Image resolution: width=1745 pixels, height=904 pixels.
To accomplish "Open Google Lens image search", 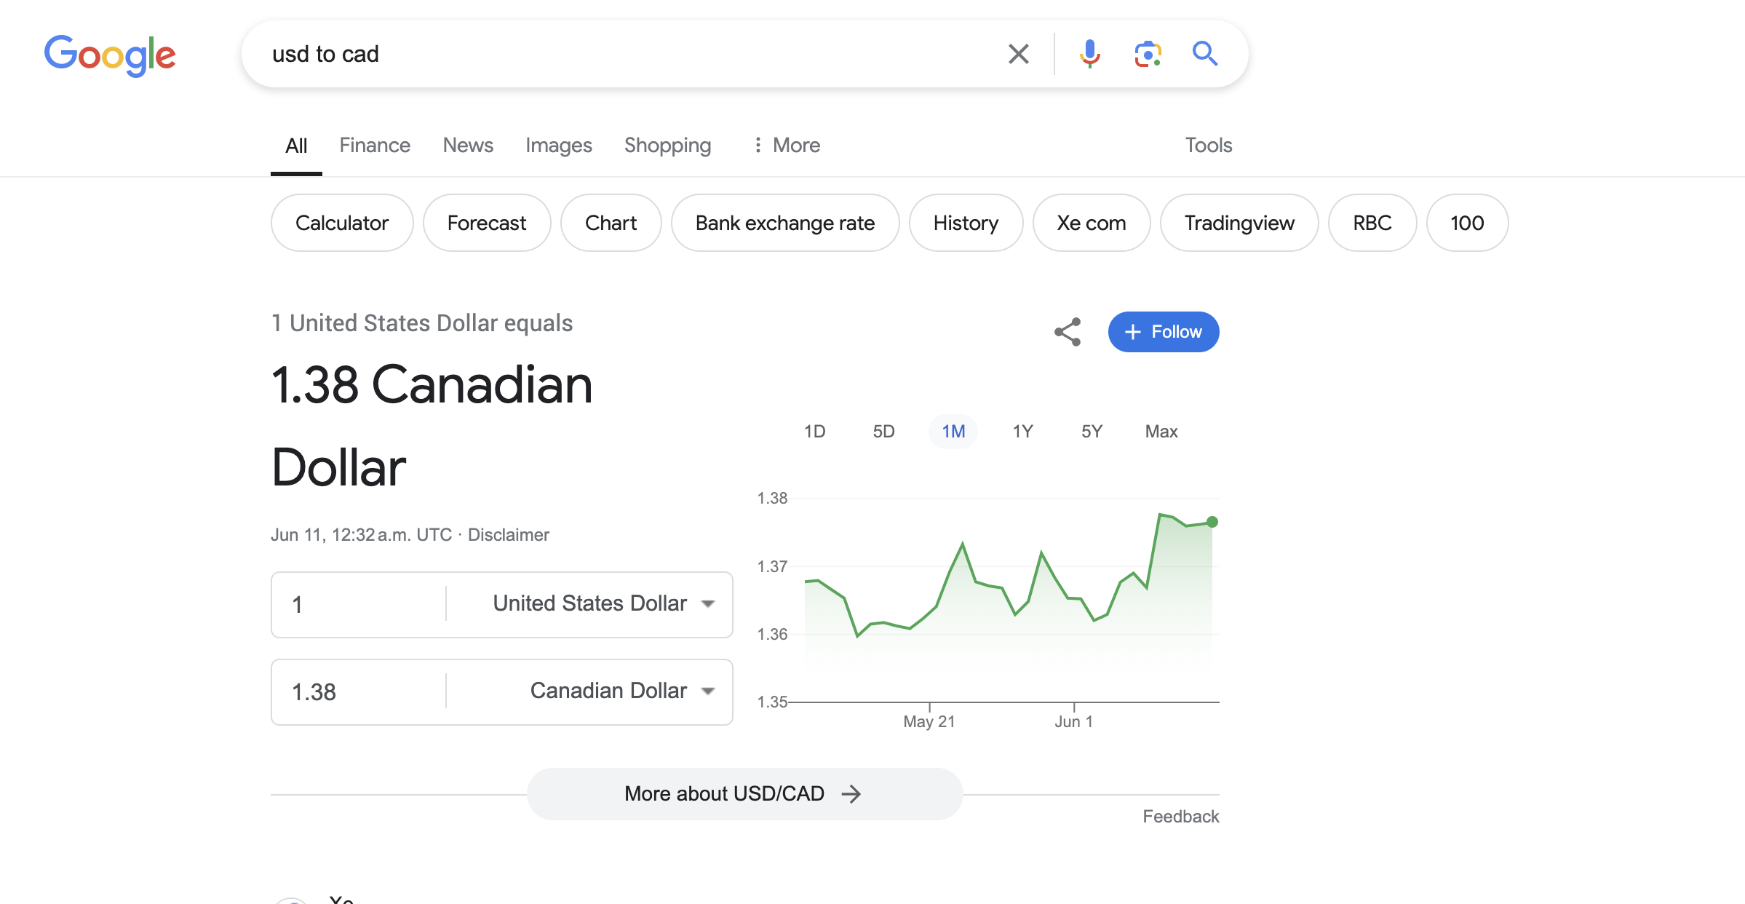I will tap(1147, 54).
